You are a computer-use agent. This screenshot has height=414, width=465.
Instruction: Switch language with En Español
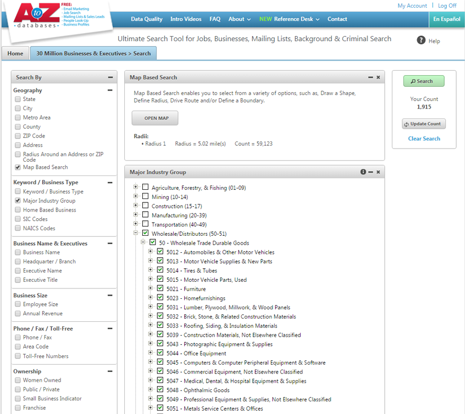tap(447, 19)
